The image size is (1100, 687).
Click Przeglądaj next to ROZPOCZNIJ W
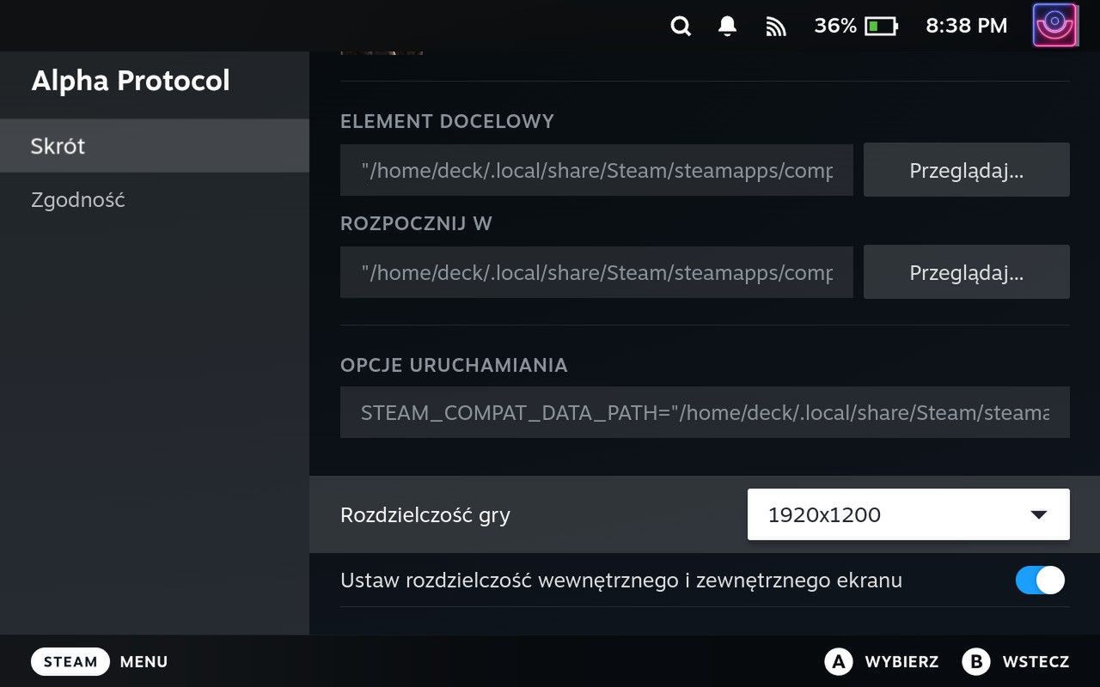tap(966, 272)
